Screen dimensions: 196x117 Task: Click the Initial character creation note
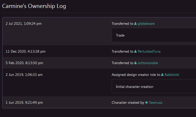[x=153, y=87]
